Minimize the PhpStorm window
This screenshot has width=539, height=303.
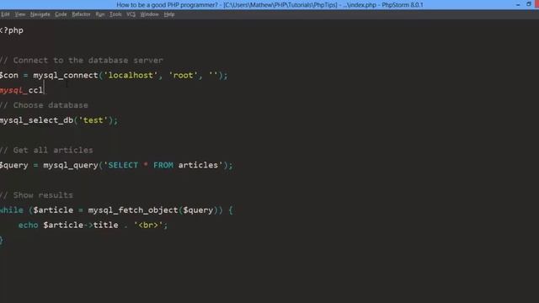click(x=518, y=4)
